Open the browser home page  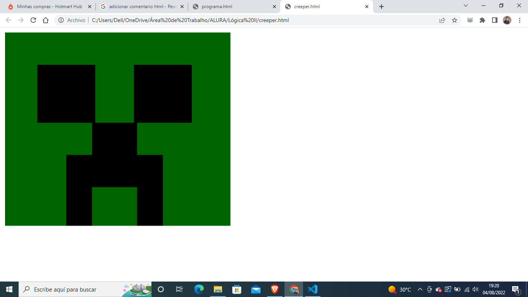click(46, 20)
